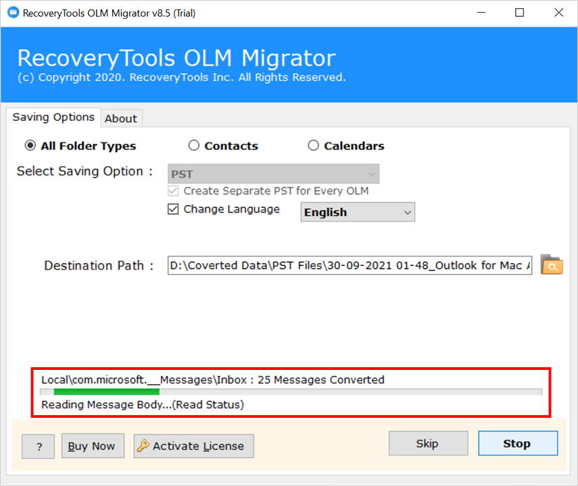Select the All Folder Types radio button
This screenshot has width=578, height=486.
click(x=30, y=146)
